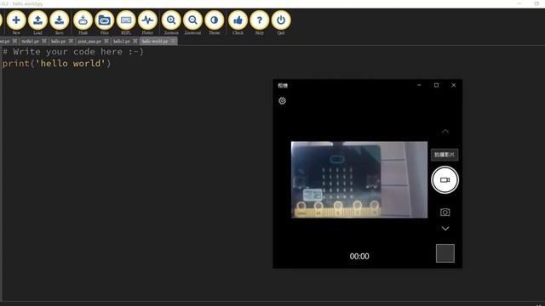Close the hello1.py tab
The width and height of the screenshot is (545, 306).
135,41
